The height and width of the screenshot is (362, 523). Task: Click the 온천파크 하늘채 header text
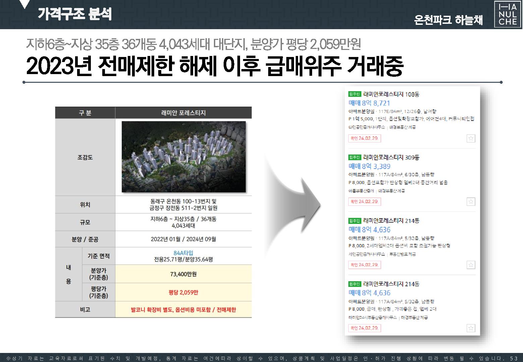coord(448,20)
